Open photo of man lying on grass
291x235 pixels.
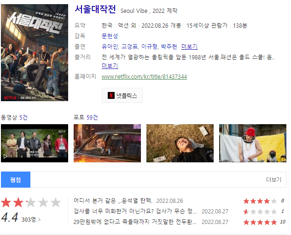(x=180, y=143)
